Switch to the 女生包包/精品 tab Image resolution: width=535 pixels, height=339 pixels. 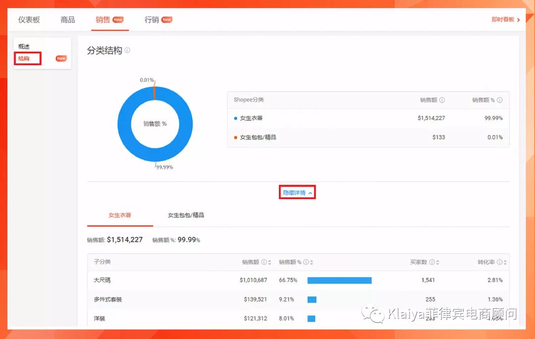[186, 215]
